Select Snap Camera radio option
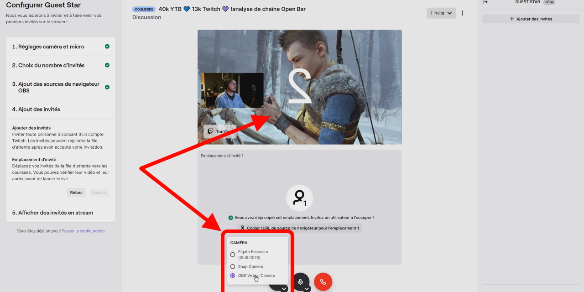This screenshot has width=584, height=292. coord(233,266)
